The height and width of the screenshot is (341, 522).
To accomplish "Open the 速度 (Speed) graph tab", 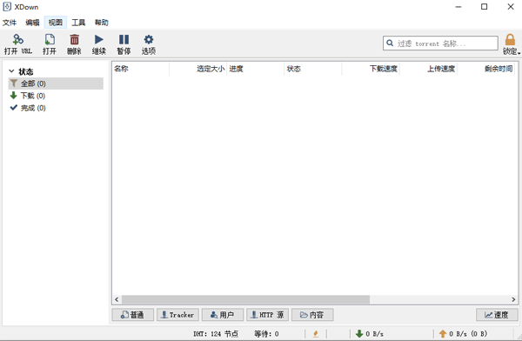I will coord(497,315).
